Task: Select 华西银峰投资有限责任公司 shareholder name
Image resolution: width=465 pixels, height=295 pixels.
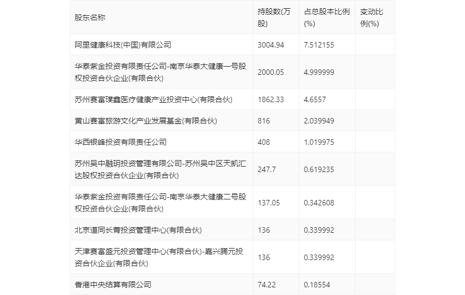Action: pos(120,142)
